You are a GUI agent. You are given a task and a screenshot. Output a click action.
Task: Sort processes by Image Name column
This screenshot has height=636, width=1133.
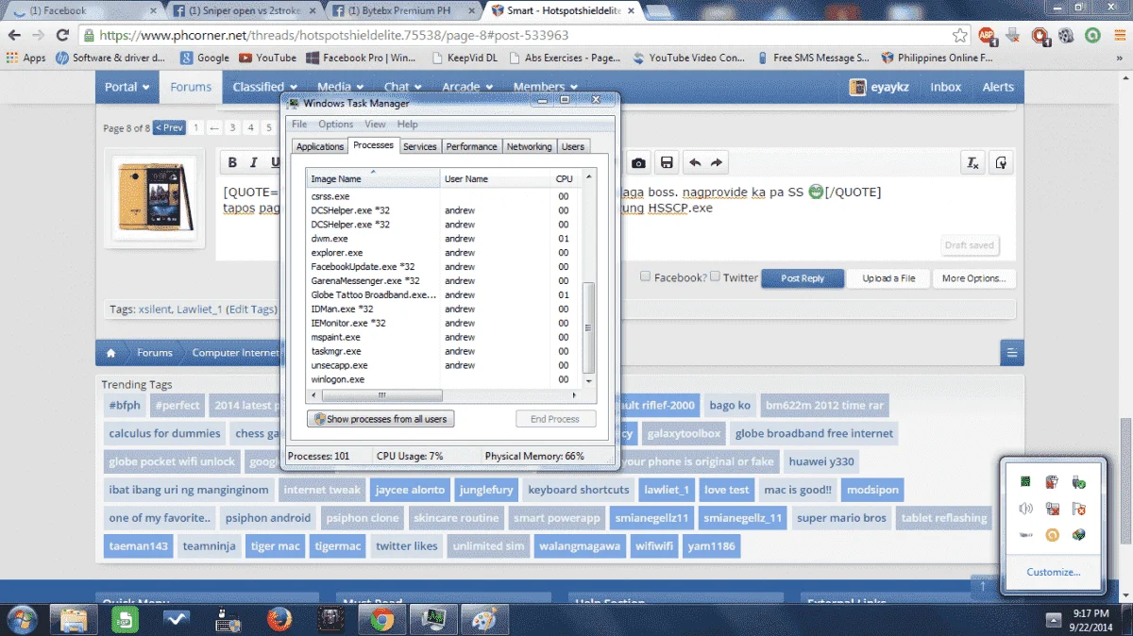coord(374,178)
